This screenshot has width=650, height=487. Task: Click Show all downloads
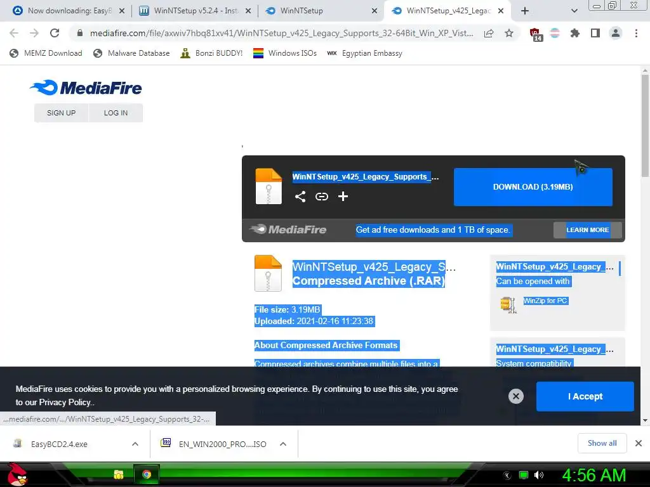602,443
